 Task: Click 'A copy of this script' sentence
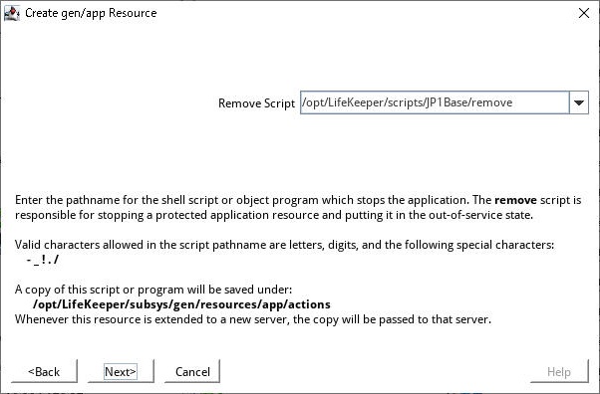(x=153, y=290)
